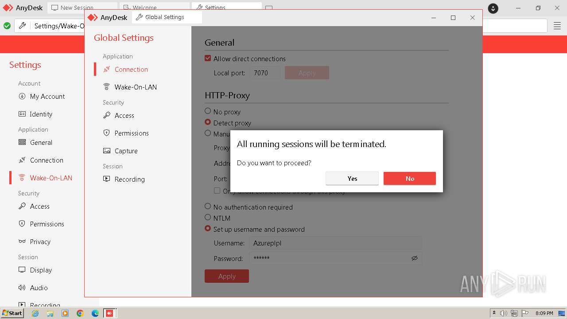Open Audio in main window sidebar
567x319 pixels.
tap(39, 288)
